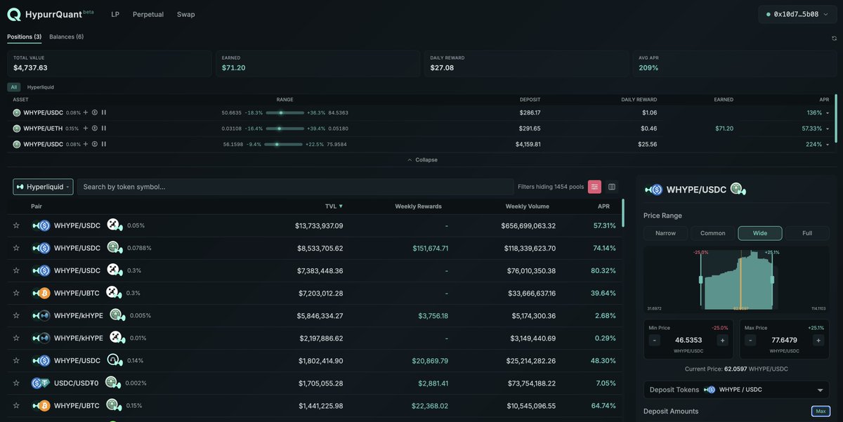Choose the Common price range
The height and width of the screenshot is (422, 843).
713,233
